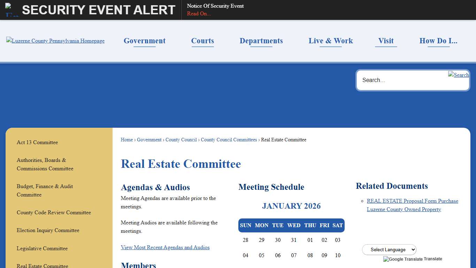The width and height of the screenshot is (476, 268).
Task: Click the Google Translate icon
Action: pos(385,259)
